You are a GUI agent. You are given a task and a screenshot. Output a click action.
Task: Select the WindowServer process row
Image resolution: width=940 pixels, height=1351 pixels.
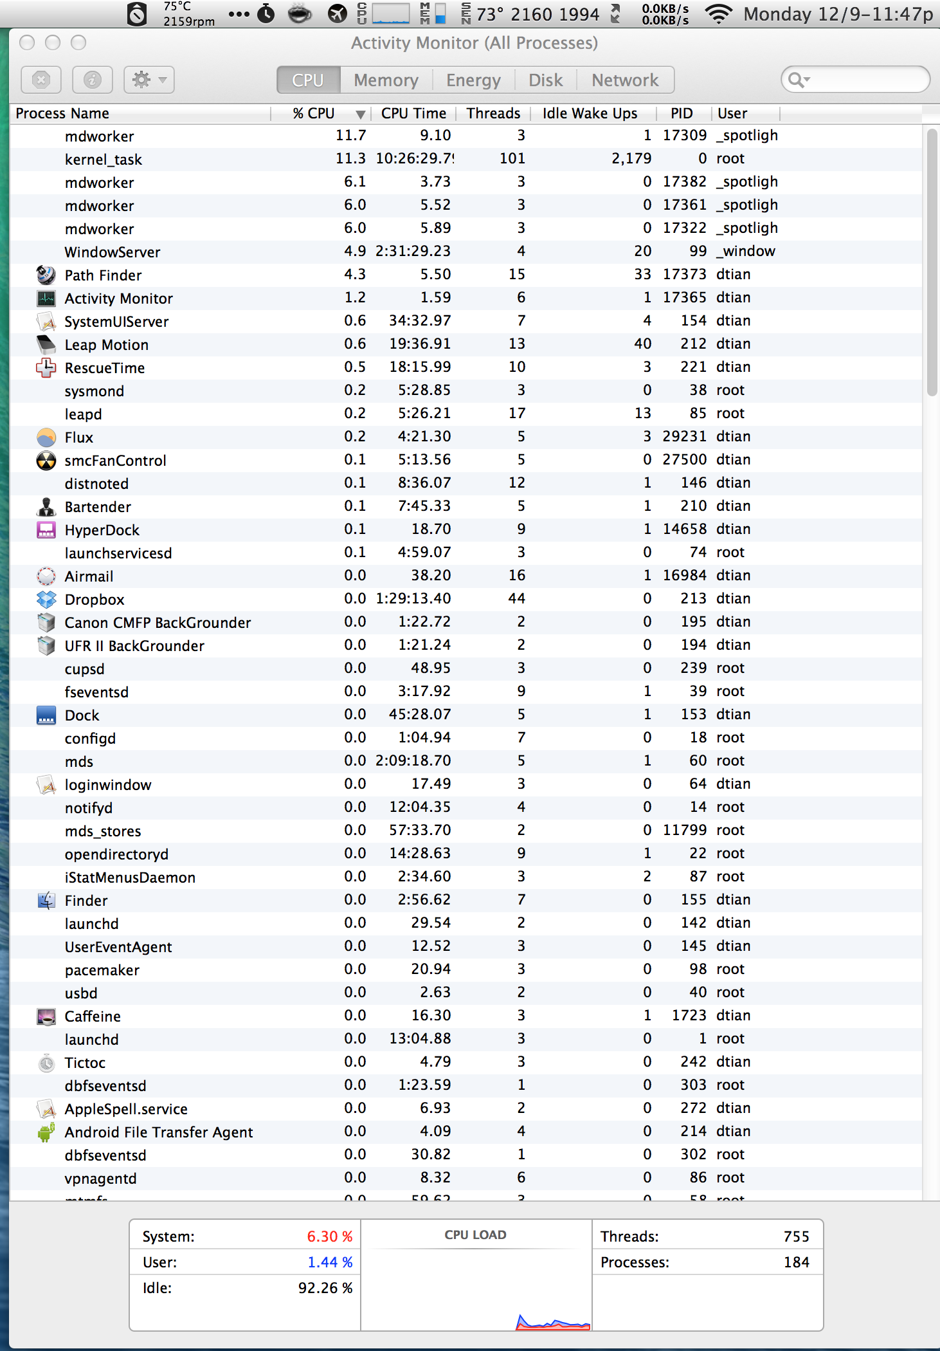tap(466, 252)
